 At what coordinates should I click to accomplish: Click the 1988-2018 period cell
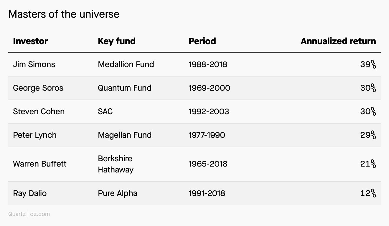pyautogui.click(x=208, y=64)
